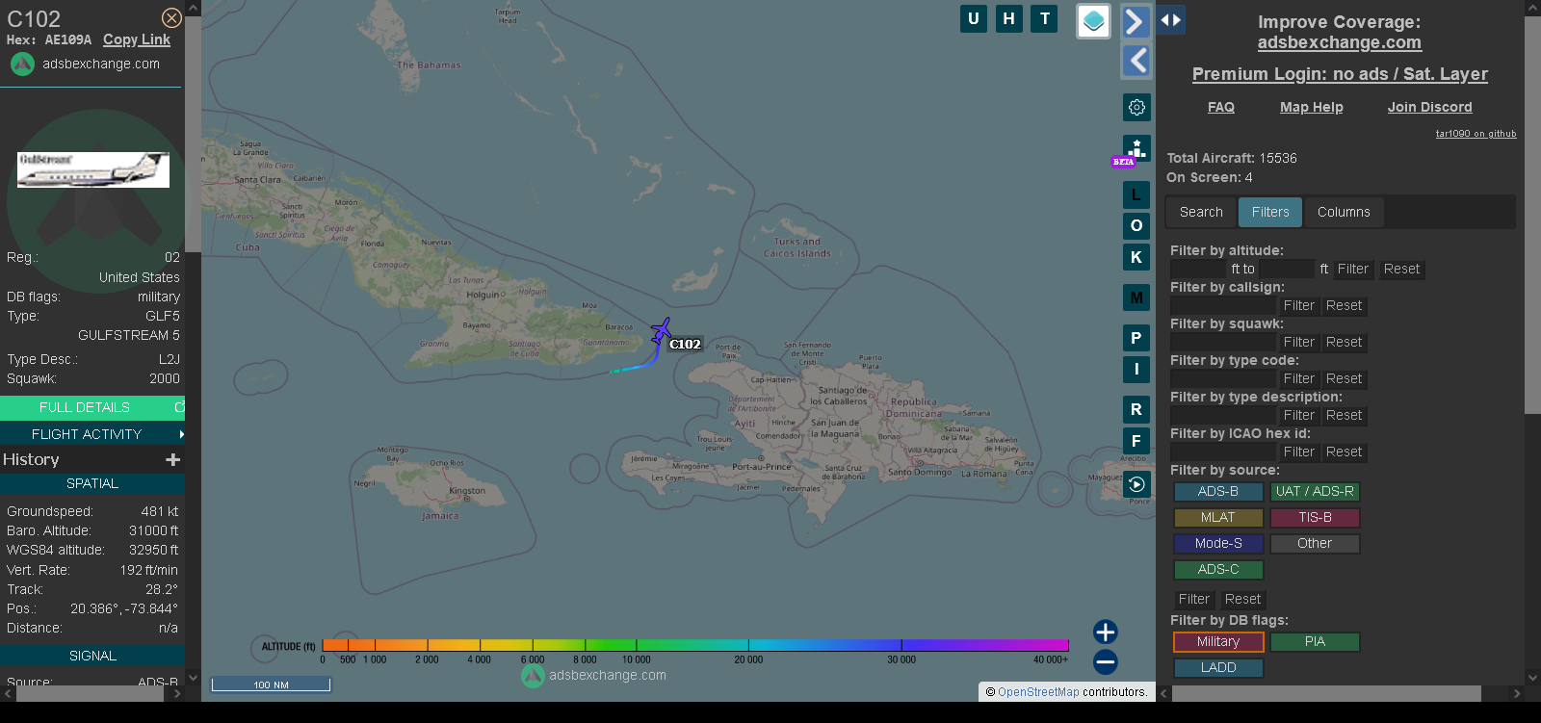The width and height of the screenshot is (1541, 723).
Task: Open the map layer switcher
Action: (x=1093, y=21)
